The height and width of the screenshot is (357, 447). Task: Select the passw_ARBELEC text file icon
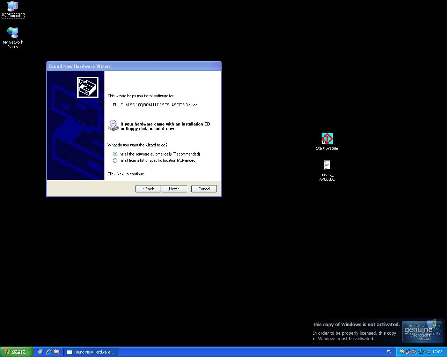pos(327,170)
